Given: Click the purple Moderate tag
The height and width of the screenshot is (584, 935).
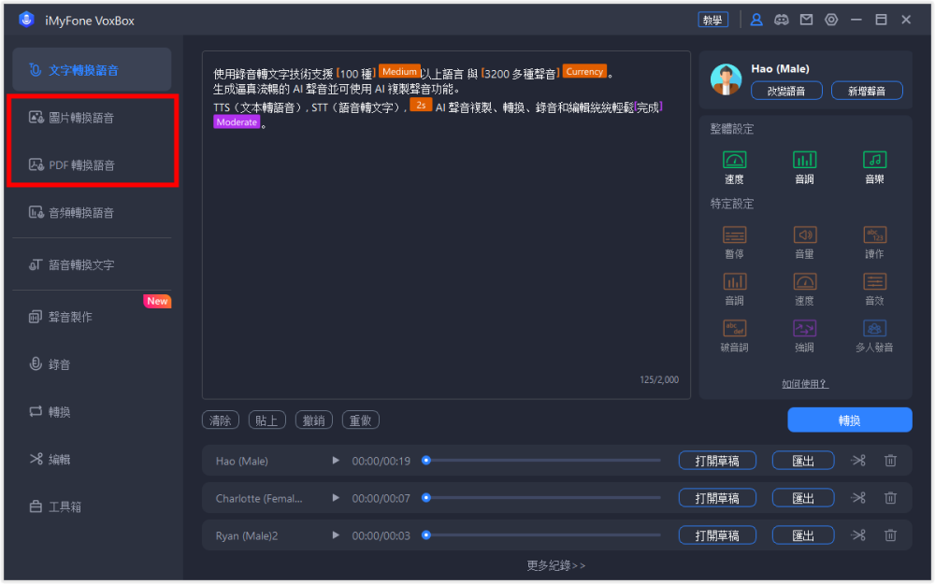Looking at the screenshot, I should 237,122.
